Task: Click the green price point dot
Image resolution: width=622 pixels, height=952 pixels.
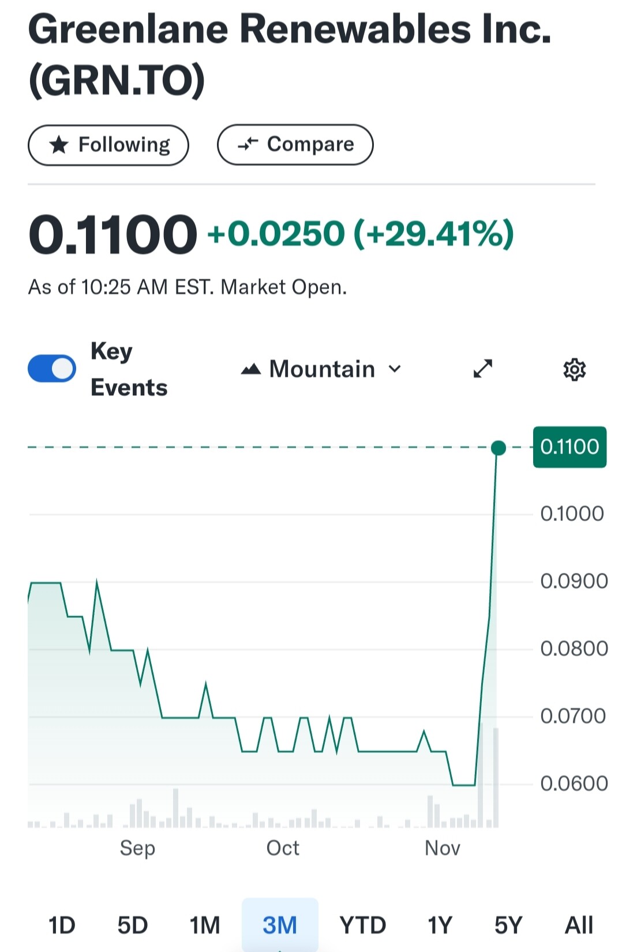Action: click(499, 448)
